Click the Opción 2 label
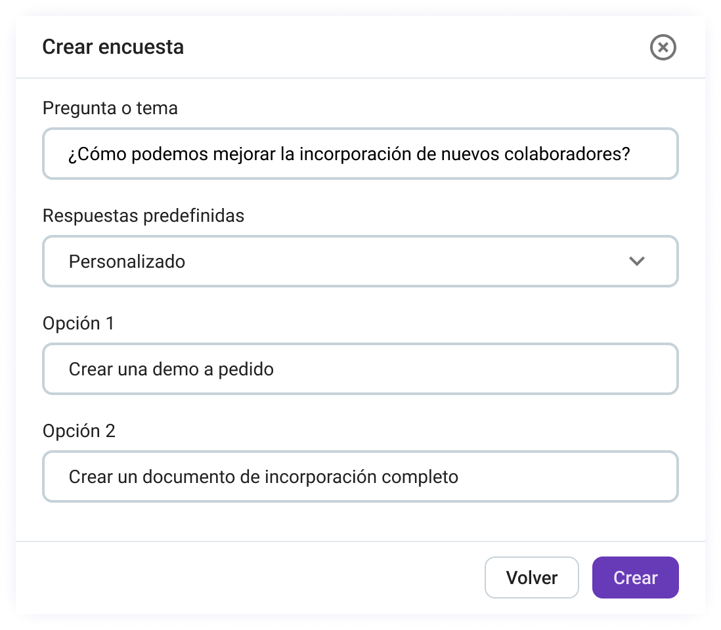The image size is (721, 630). 79,431
